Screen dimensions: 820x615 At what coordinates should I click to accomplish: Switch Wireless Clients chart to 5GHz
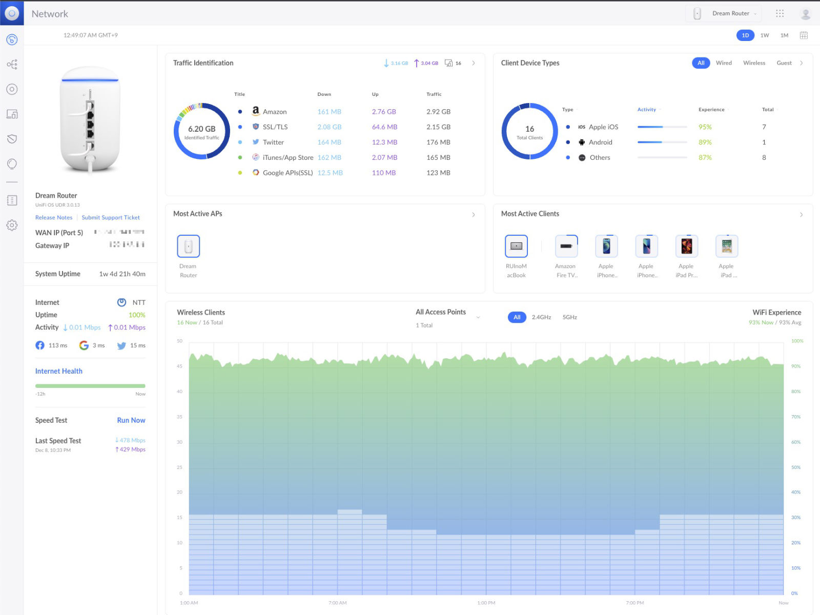pos(570,317)
